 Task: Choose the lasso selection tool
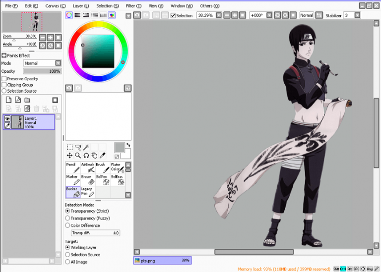(x=78, y=147)
